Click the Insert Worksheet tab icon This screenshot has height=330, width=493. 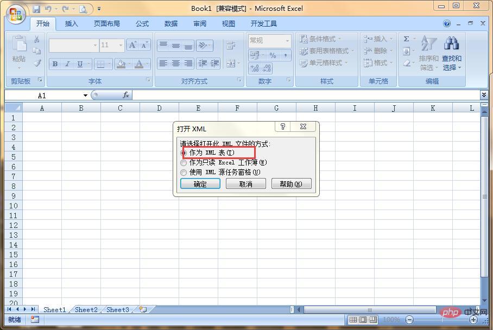click(x=143, y=309)
